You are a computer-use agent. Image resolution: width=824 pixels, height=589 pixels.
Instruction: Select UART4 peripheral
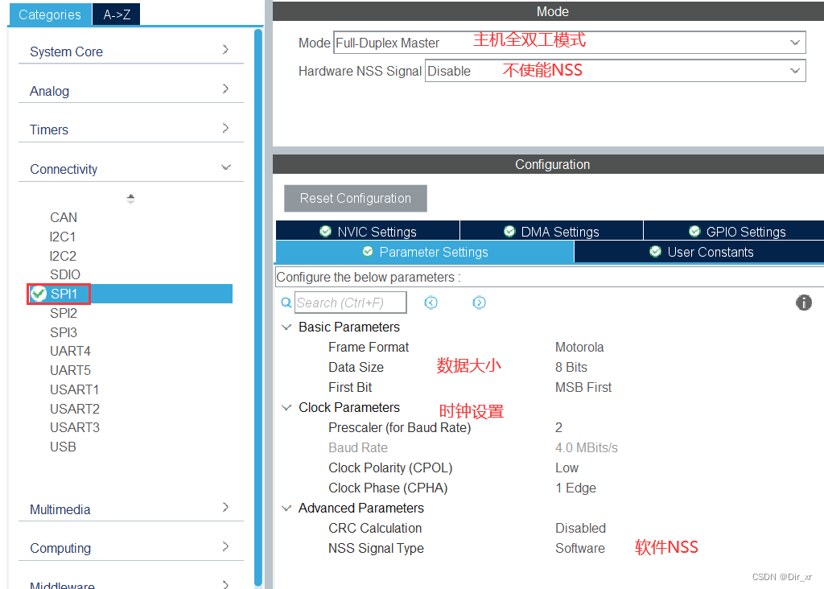click(71, 351)
